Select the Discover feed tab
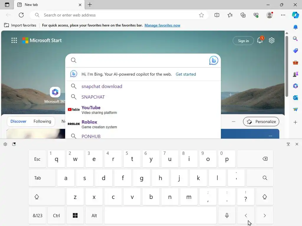Screen dimensions: 302x226 pyautogui.click(x=18, y=121)
